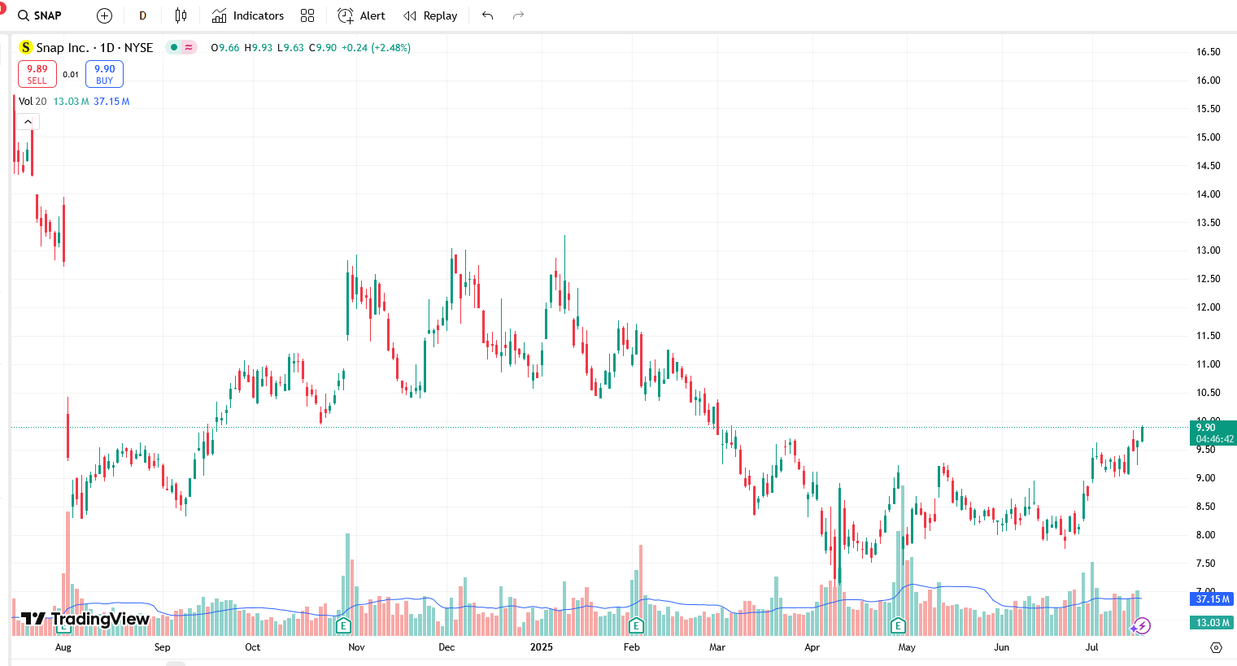The height and width of the screenshot is (666, 1237).
Task: Click the earnings E marker near May
Action: [x=898, y=625]
